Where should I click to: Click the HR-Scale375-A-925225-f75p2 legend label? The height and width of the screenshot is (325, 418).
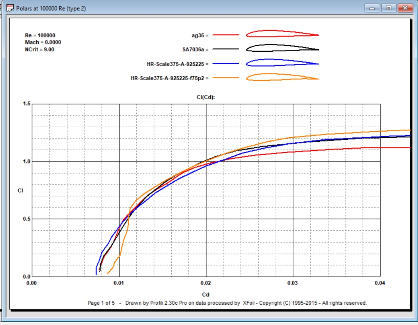point(169,78)
